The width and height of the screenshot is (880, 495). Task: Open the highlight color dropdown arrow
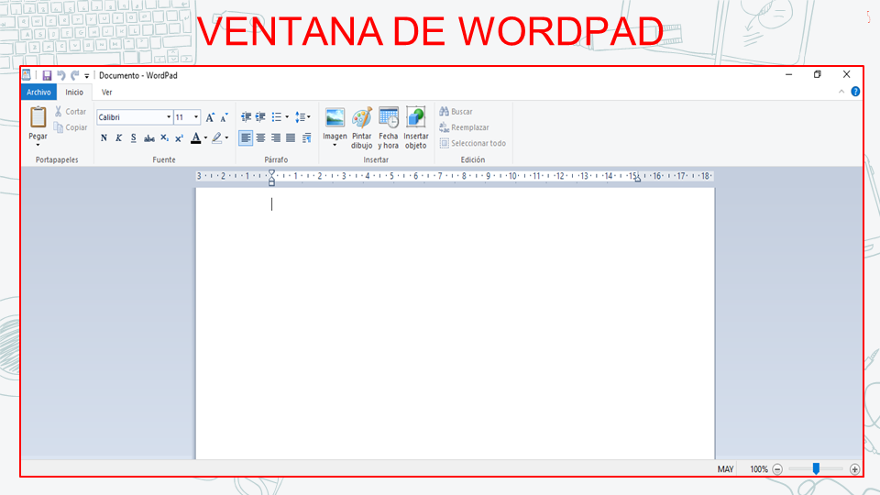(x=226, y=138)
